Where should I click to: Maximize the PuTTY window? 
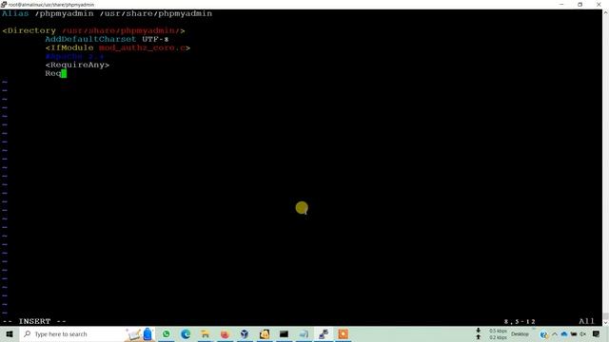point(580,4)
